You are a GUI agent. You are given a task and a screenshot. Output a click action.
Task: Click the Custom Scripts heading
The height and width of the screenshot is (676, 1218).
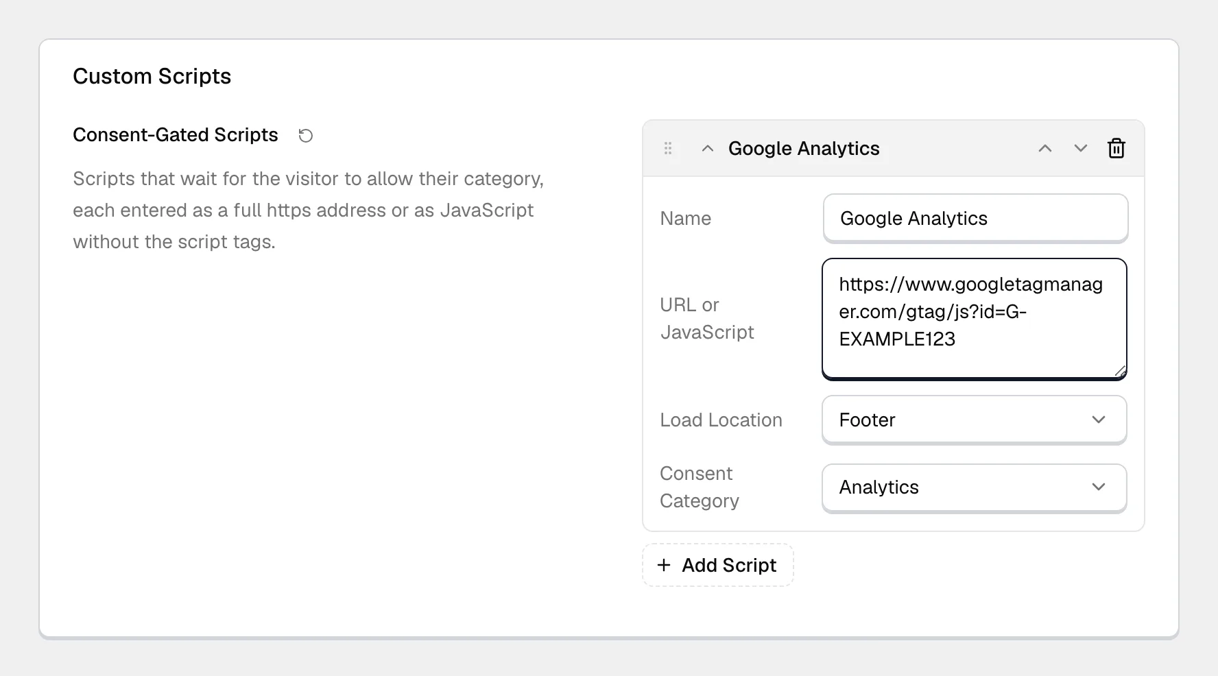pyautogui.click(x=152, y=76)
